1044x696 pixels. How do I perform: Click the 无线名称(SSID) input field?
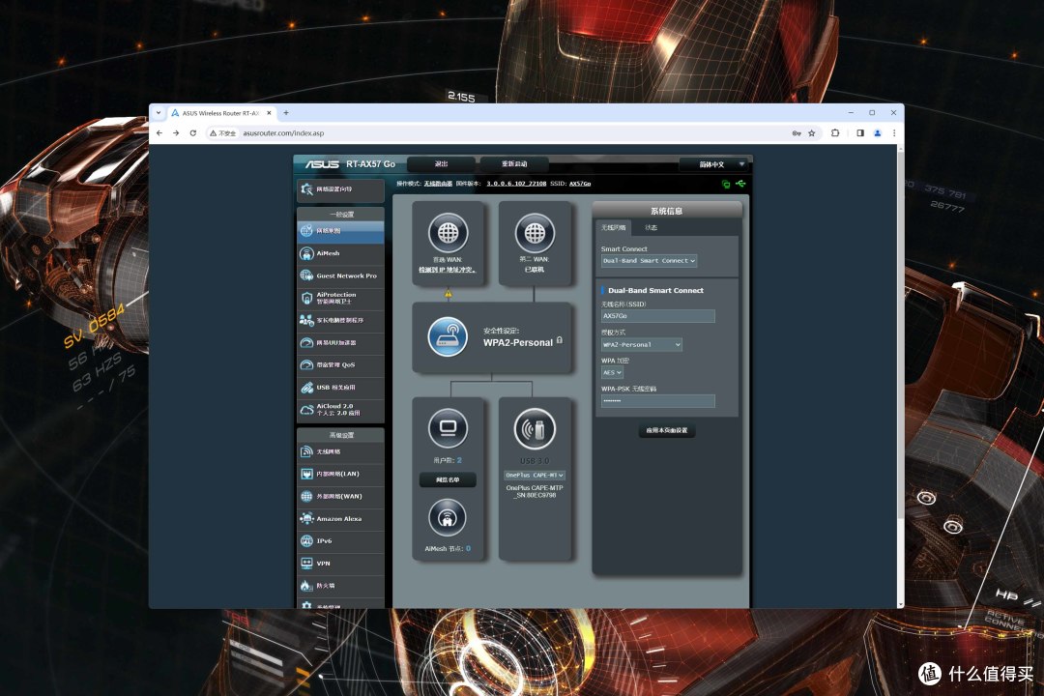click(x=658, y=316)
